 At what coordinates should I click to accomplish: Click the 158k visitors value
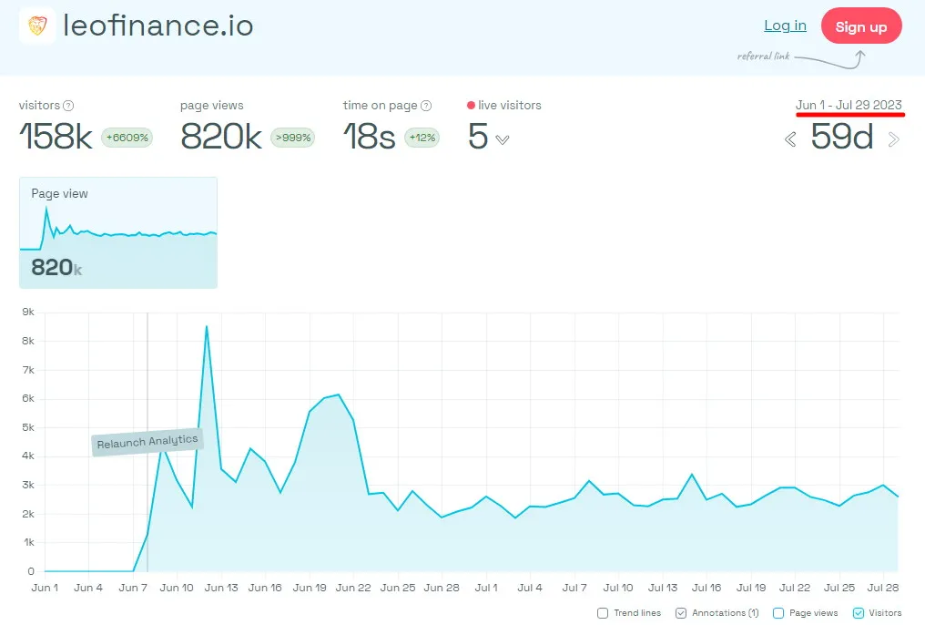[x=56, y=137]
